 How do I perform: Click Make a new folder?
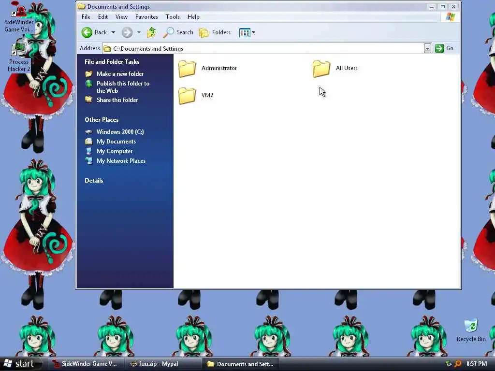[120, 74]
